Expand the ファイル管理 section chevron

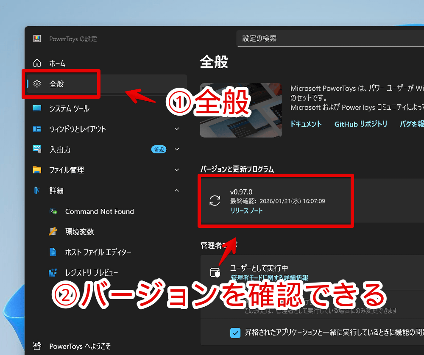[x=177, y=170]
